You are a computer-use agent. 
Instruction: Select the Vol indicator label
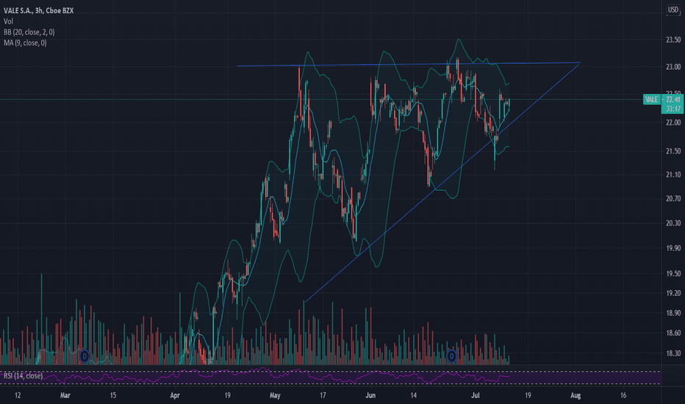pos(8,21)
